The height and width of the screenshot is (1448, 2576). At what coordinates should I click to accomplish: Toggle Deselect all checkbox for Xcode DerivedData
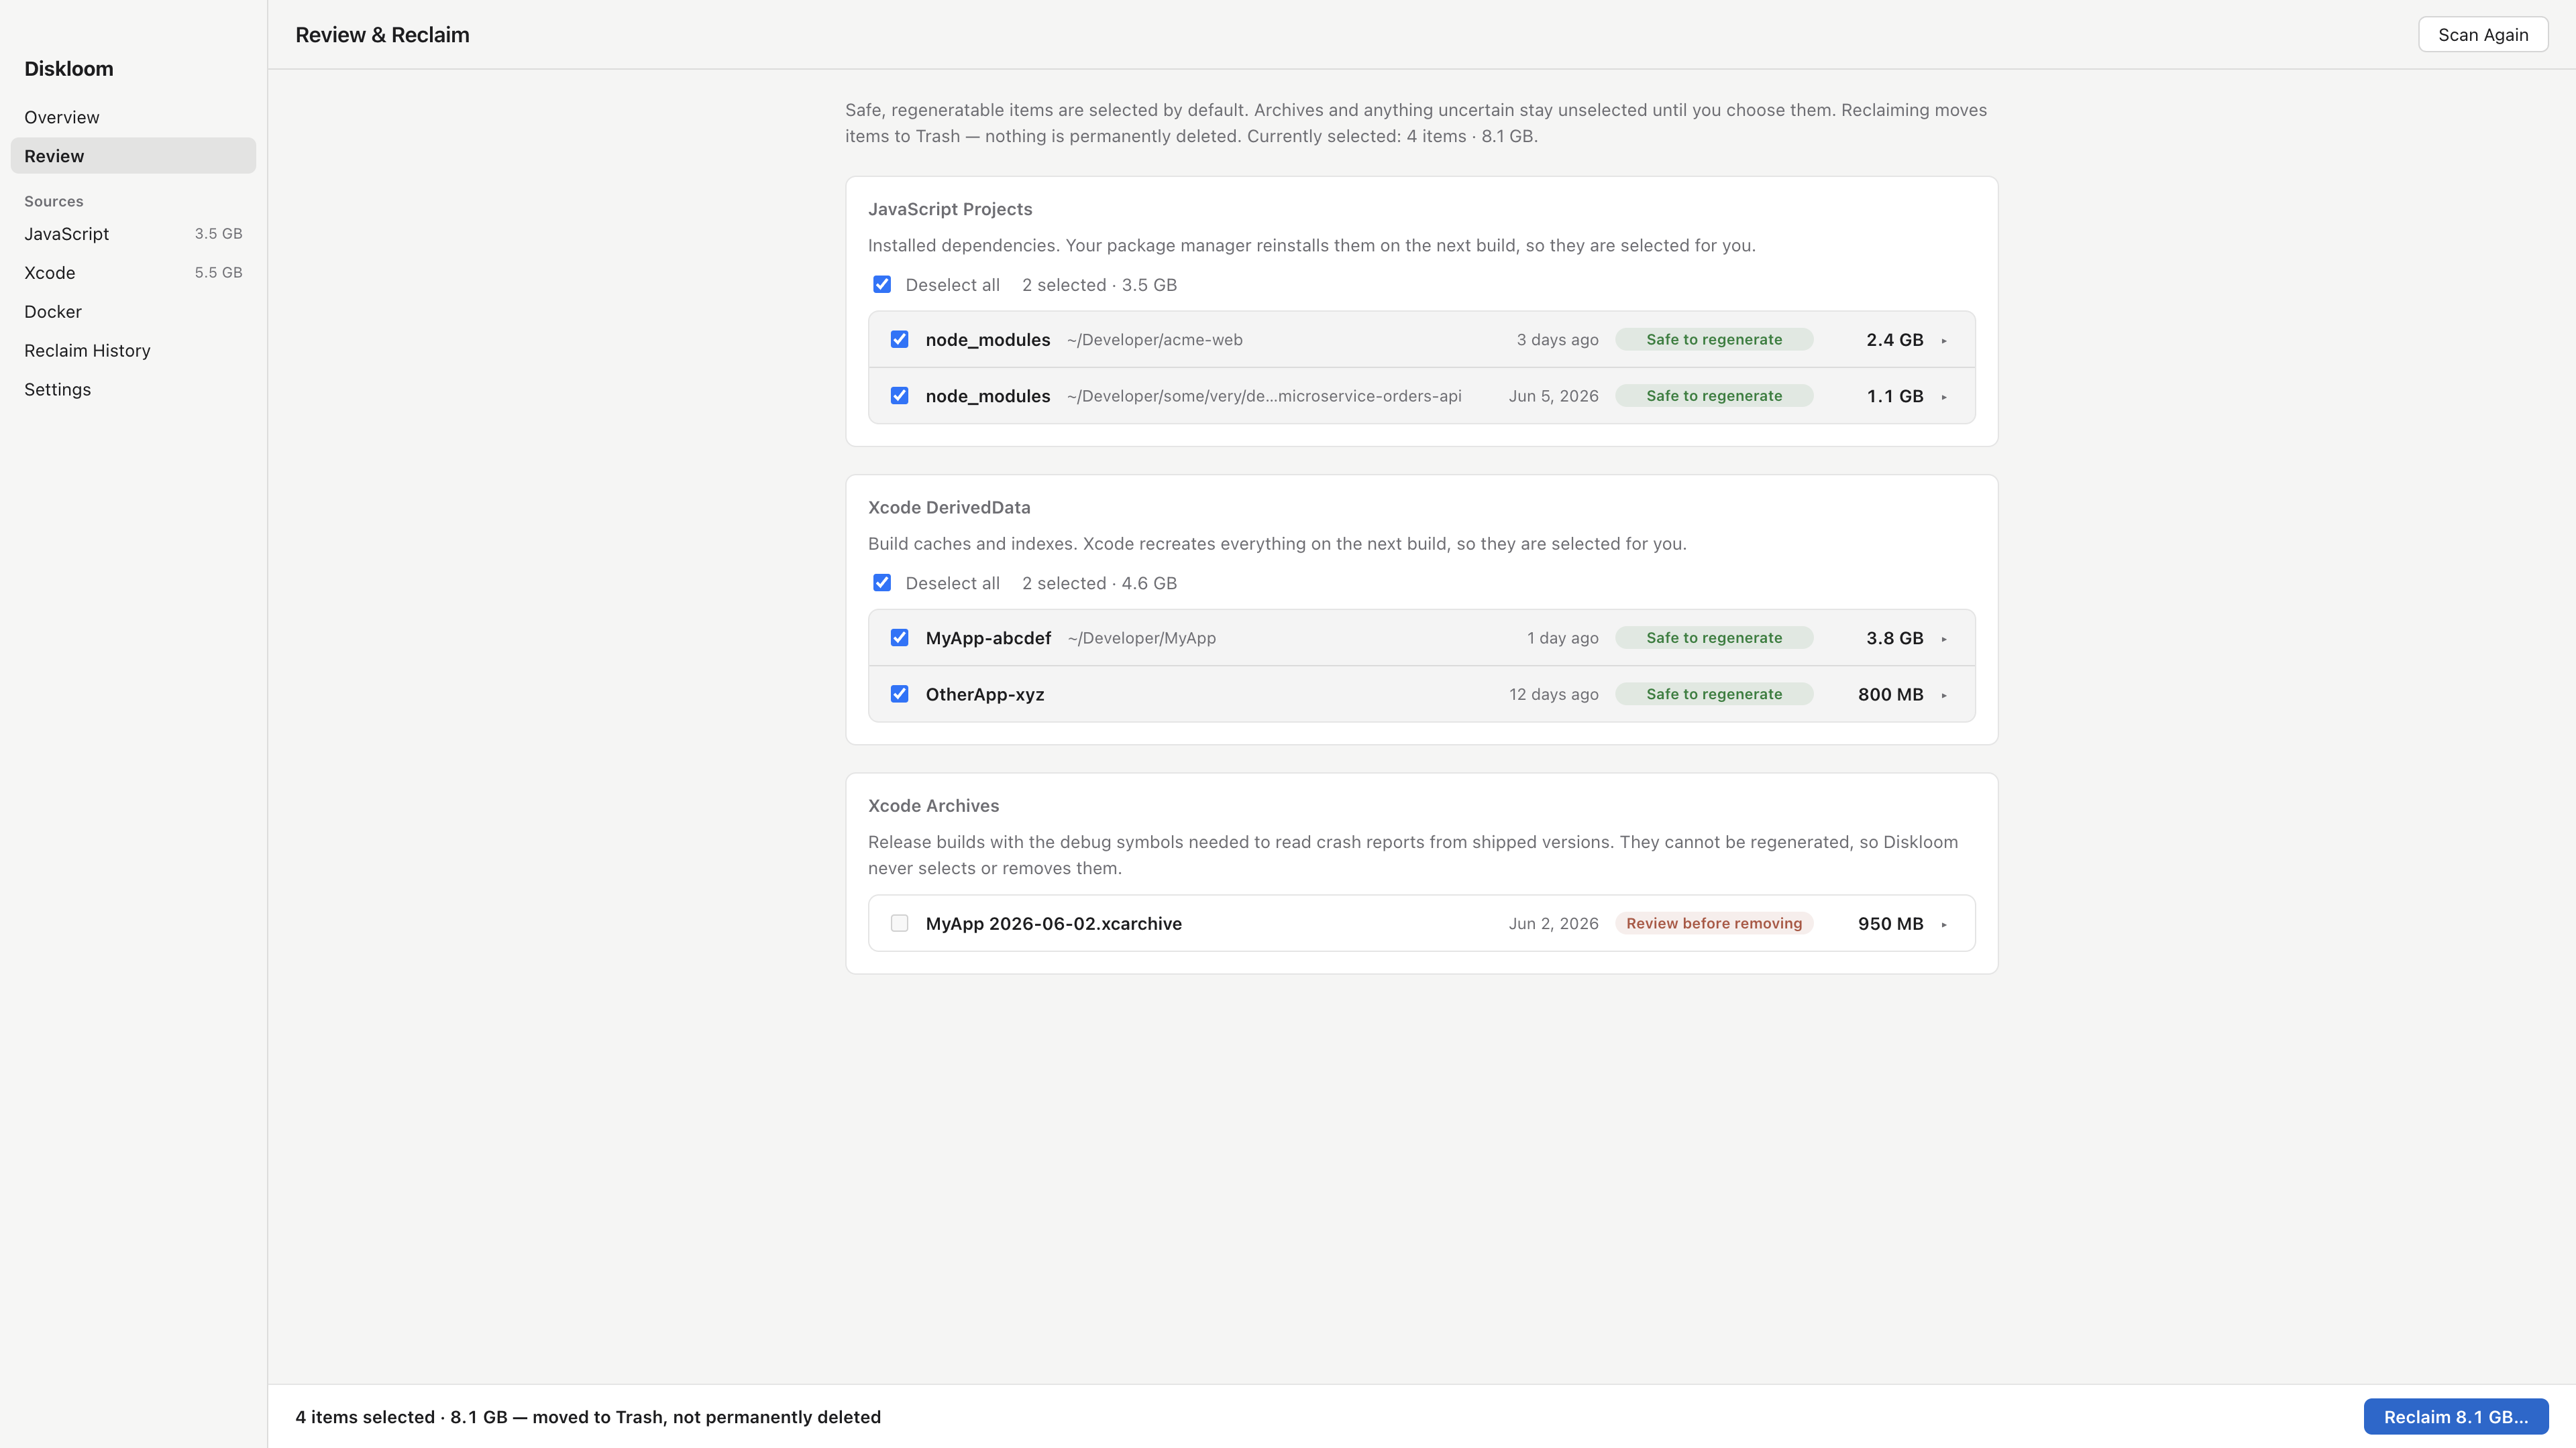(882, 583)
